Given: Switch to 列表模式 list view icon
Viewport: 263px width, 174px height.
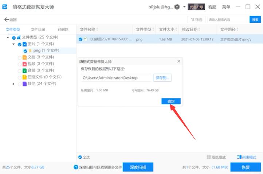Looking at the screenshot, I should click(239, 157).
